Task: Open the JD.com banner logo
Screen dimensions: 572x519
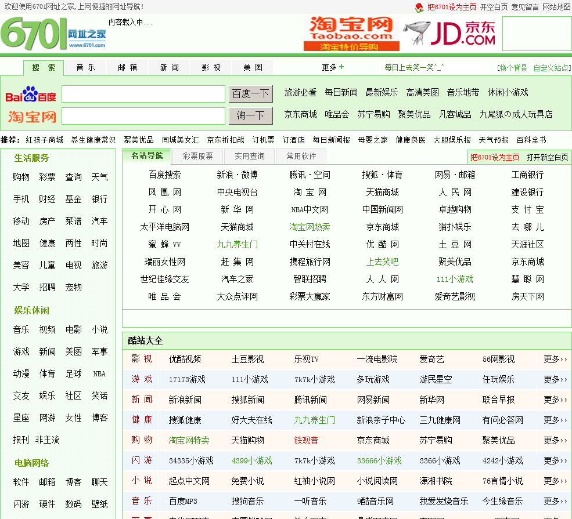Action: tap(450, 34)
